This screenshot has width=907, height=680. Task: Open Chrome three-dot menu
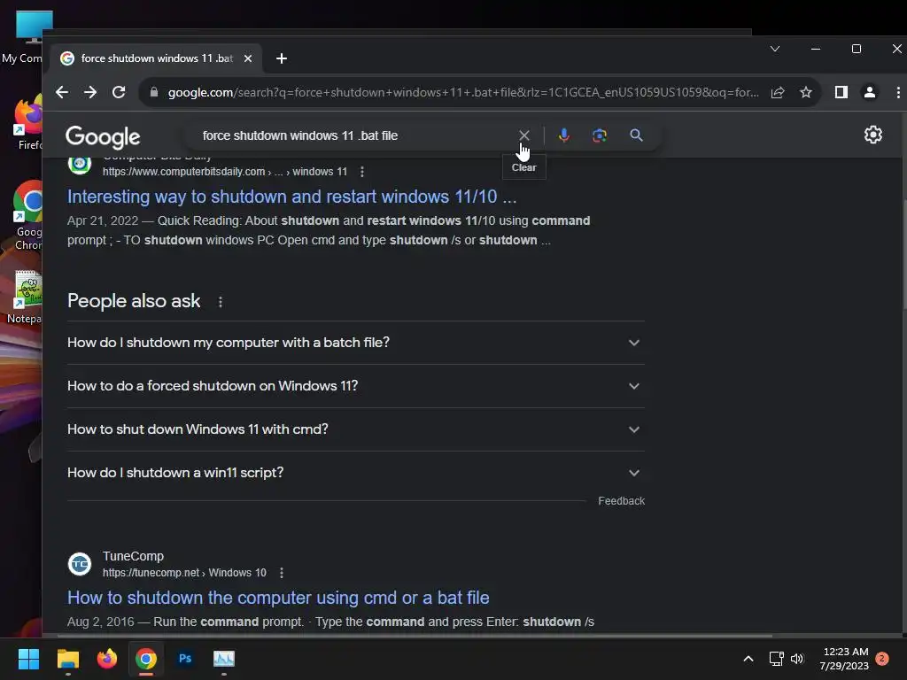coord(898,92)
